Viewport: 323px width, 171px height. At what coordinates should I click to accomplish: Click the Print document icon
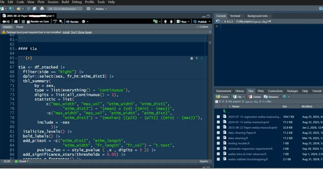[42, 9]
